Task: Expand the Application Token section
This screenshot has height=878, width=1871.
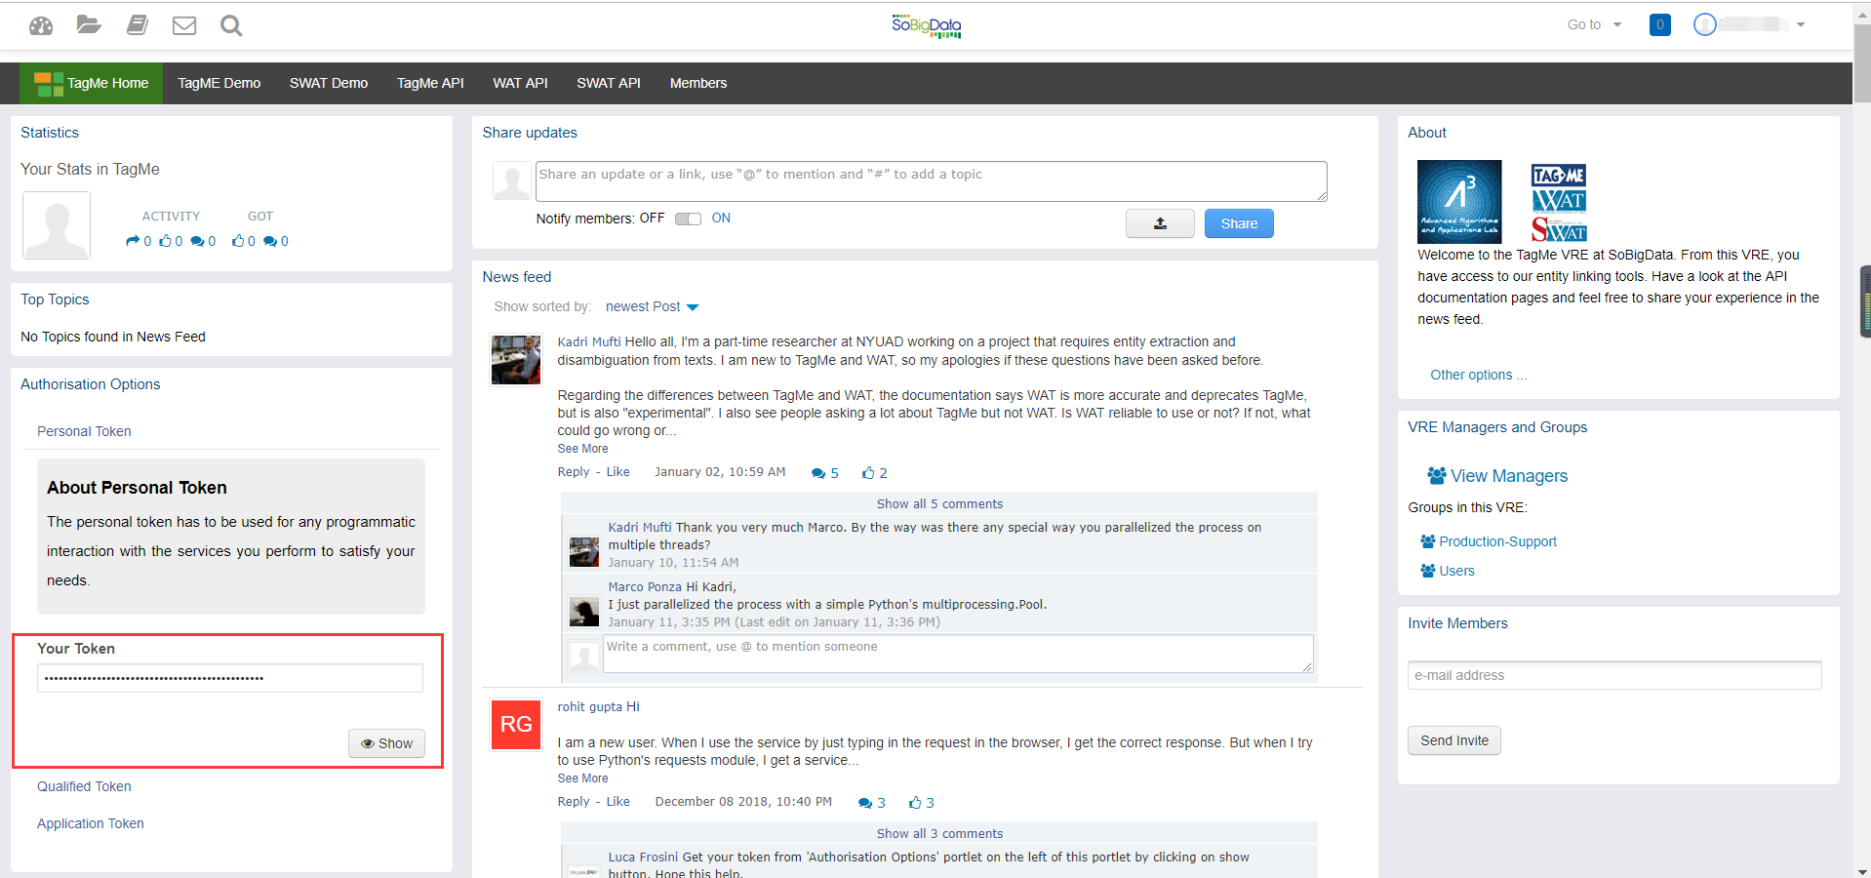Action: pos(91,823)
